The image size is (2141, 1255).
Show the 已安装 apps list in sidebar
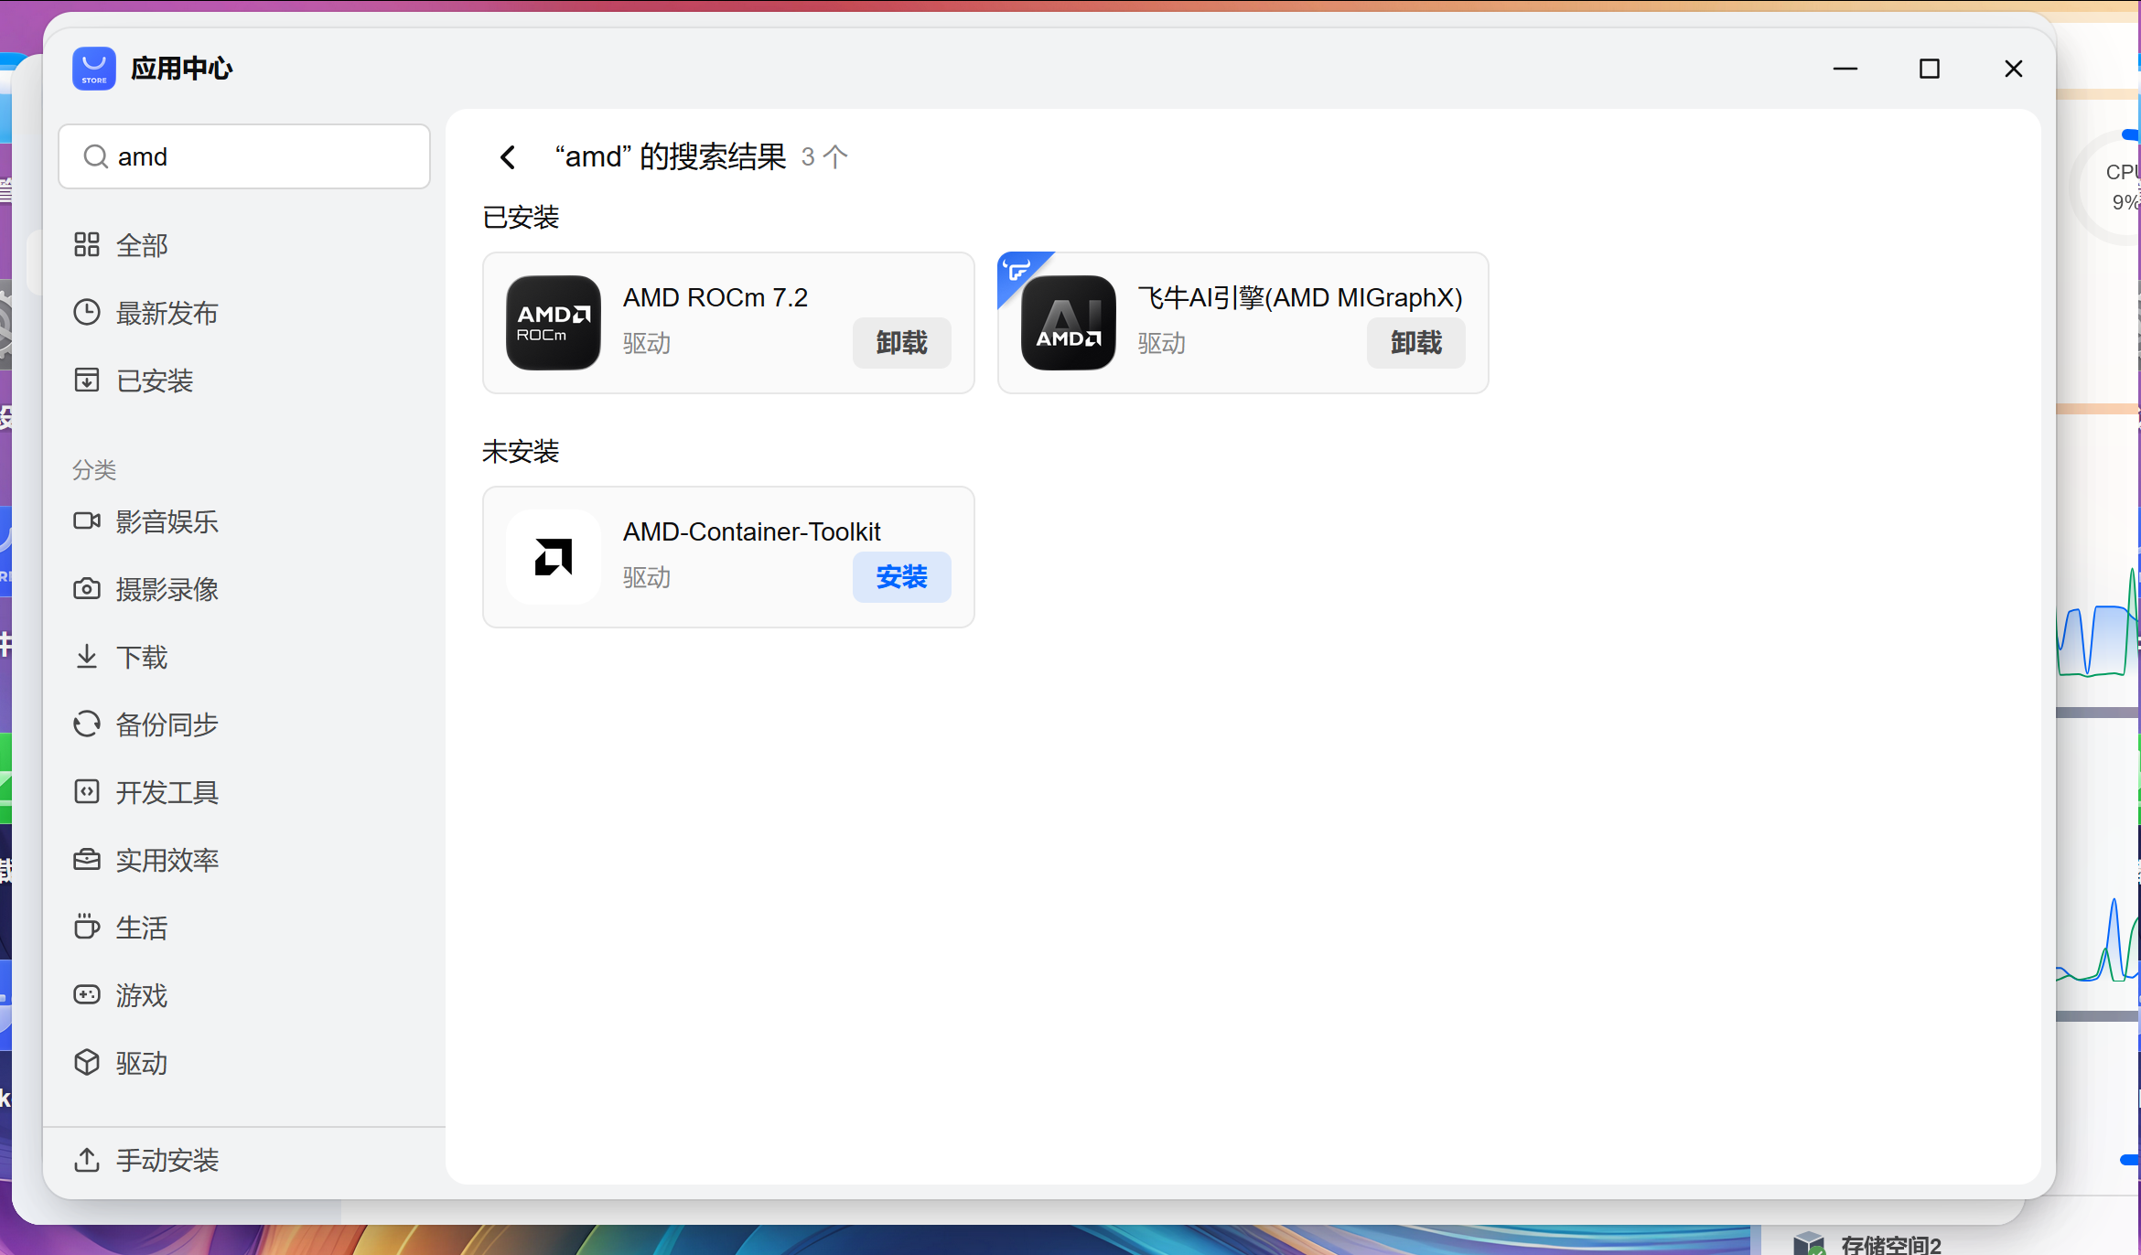[x=155, y=381]
